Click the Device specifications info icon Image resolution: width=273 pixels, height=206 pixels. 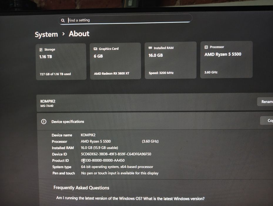(x=44, y=121)
